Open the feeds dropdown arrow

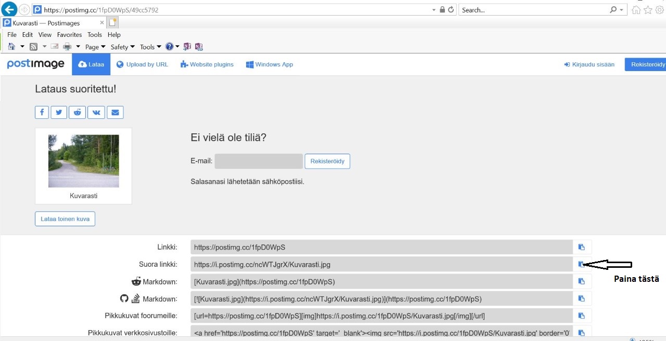click(44, 47)
